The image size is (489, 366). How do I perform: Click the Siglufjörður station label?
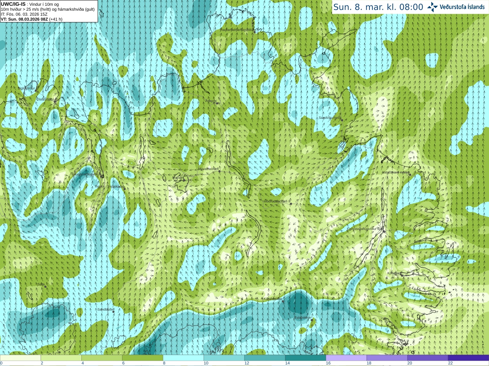[26, 88]
